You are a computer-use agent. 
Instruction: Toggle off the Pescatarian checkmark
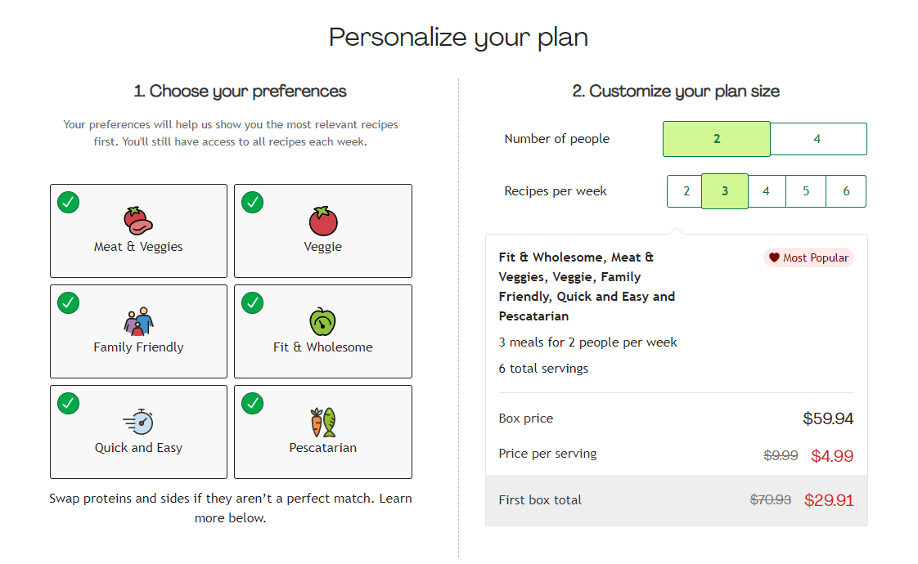tap(252, 403)
